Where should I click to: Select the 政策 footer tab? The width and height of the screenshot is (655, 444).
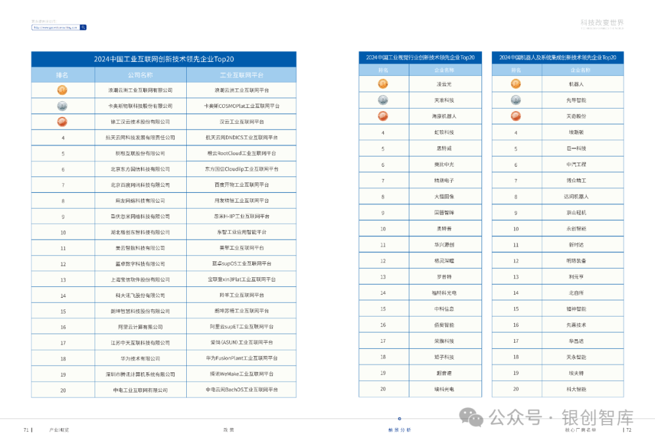[229, 430]
